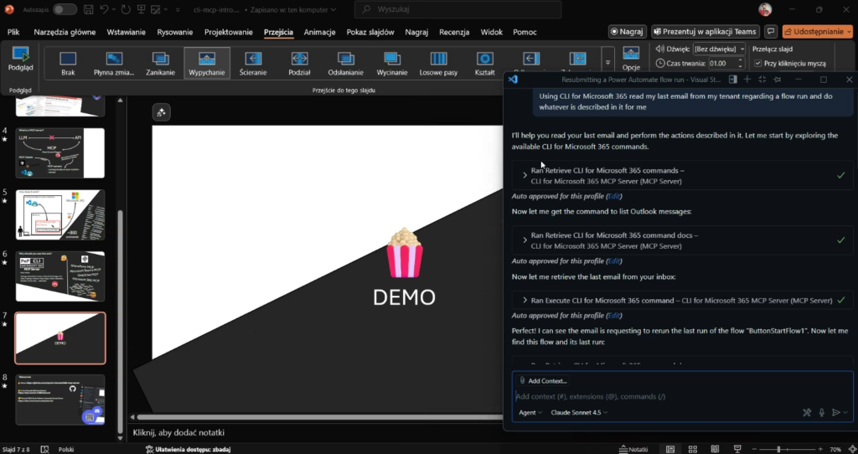The image size is (858, 454).
Task: Toggle the Autozapis switch
Action: [x=65, y=9]
